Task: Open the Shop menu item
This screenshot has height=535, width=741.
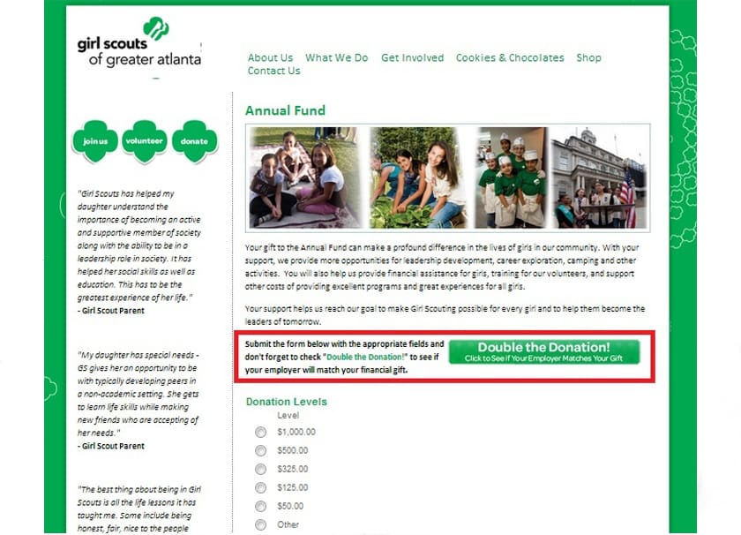Action: click(x=588, y=58)
